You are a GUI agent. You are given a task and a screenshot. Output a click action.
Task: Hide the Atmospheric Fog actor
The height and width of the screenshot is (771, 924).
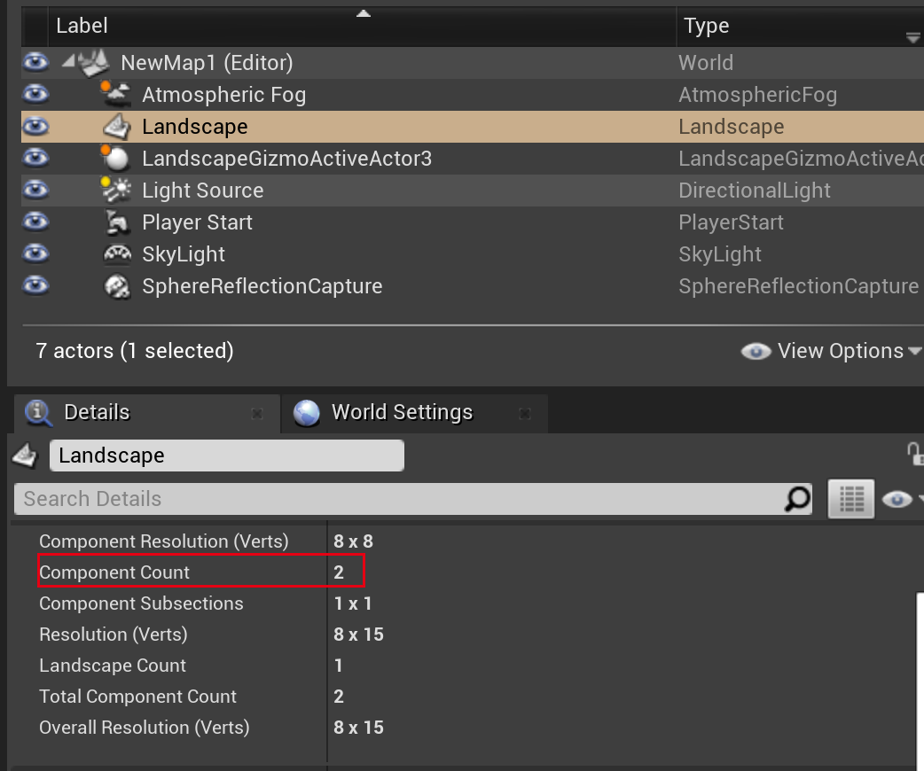(35, 94)
